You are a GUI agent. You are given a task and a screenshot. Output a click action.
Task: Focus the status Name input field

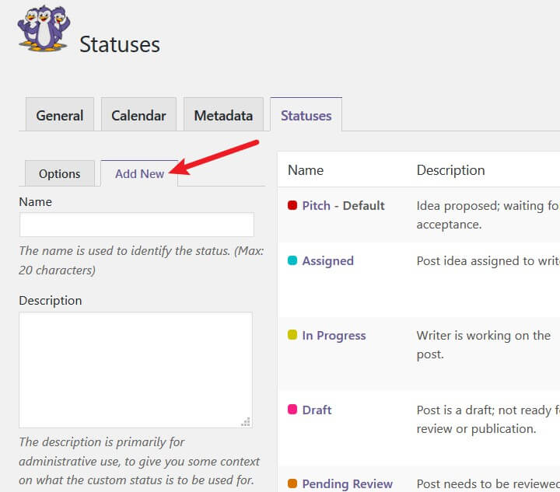click(x=137, y=225)
